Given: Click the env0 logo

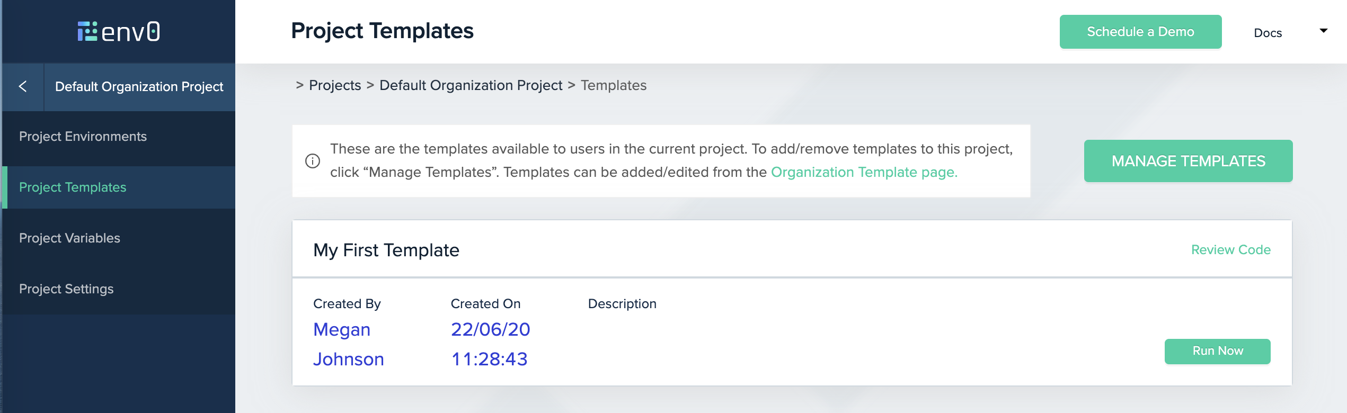Looking at the screenshot, I should click(x=119, y=32).
